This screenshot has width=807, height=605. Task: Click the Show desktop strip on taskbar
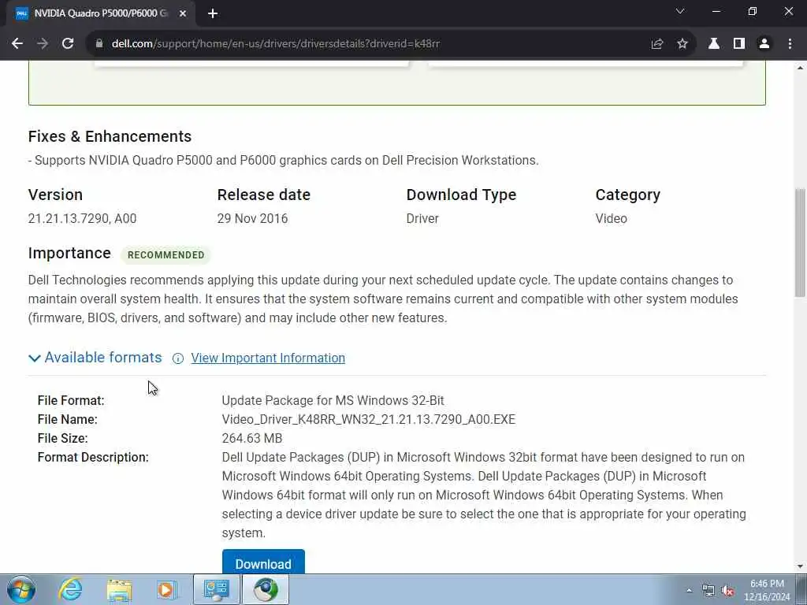[802, 589]
